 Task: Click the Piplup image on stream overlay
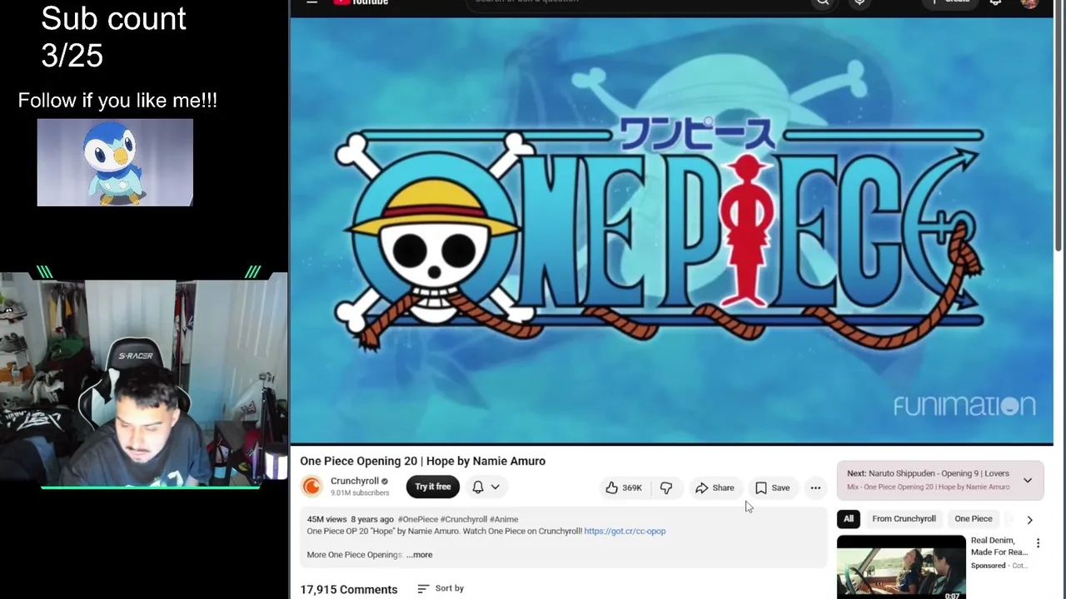[115, 162]
